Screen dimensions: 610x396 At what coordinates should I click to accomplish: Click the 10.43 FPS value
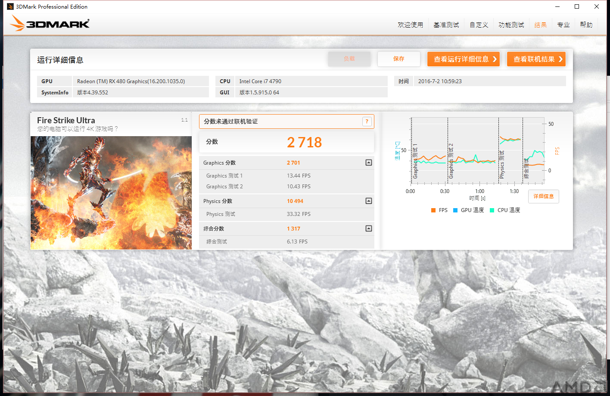coord(299,187)
